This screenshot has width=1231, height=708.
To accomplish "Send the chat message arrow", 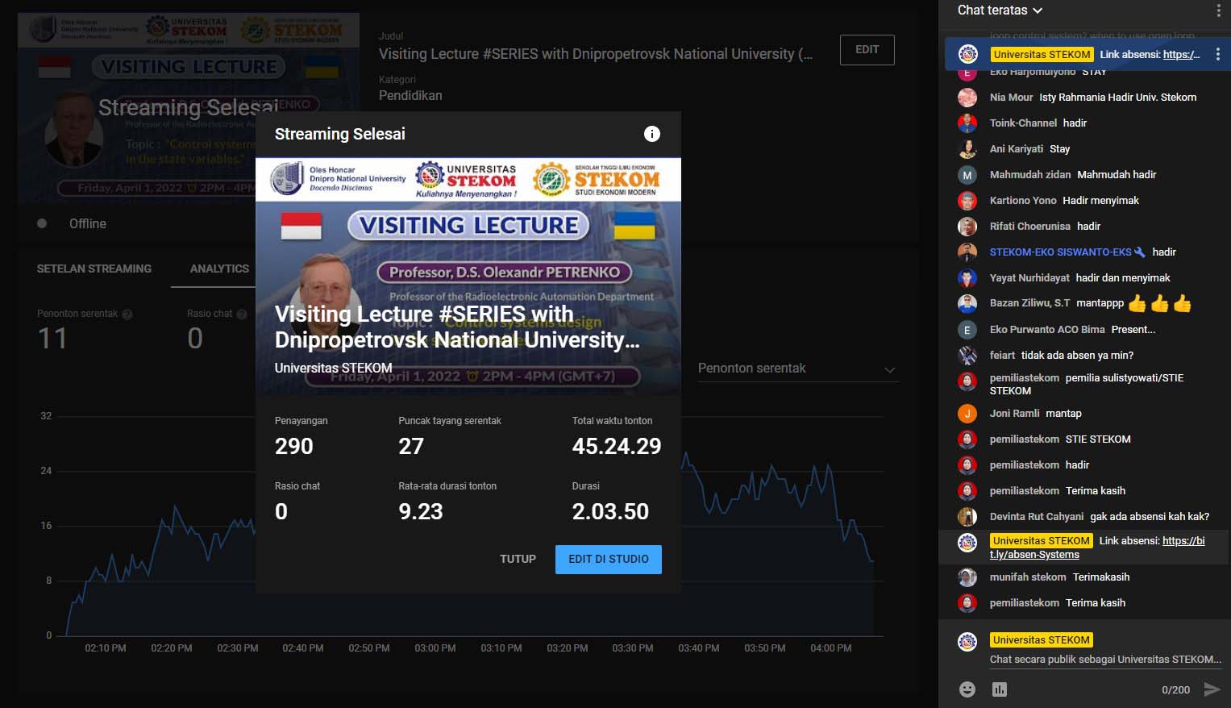I will coord(1212,689).
